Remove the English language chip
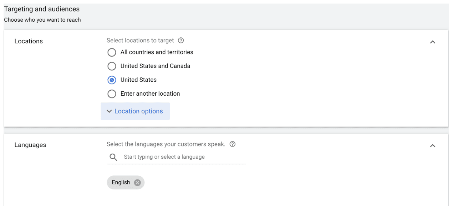 [x=137, y=182]
